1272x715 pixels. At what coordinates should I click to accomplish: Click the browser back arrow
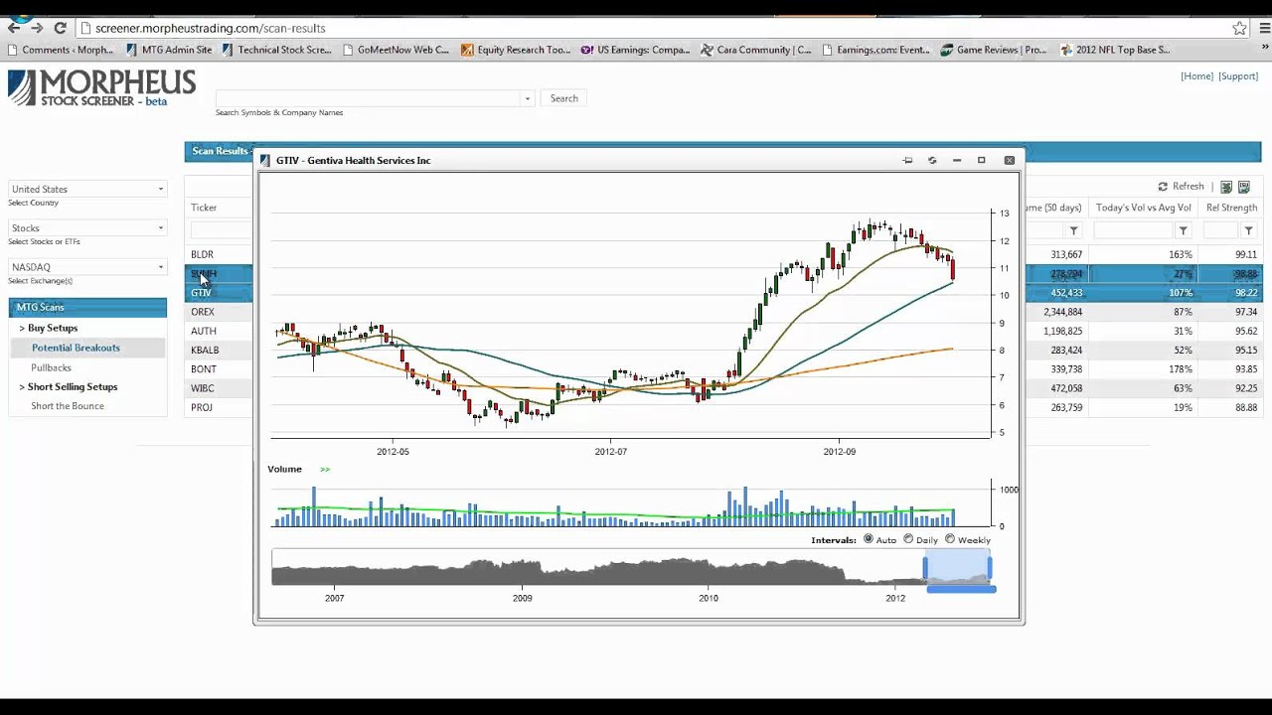pos(14,28)
